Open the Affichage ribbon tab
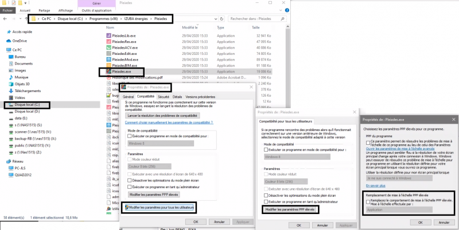The height and width of the screenshot is (230, 459). tap(65, 10)
